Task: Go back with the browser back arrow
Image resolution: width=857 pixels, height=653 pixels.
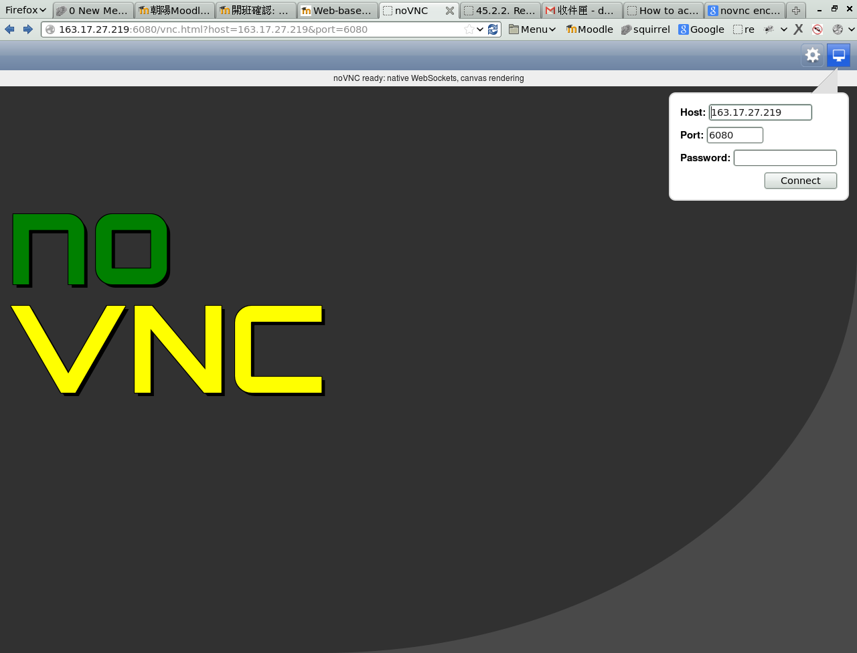Action: click(x=9, y=29)
